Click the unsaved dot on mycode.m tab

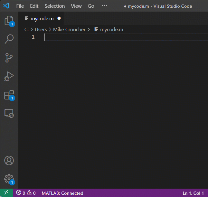(x=59, y=19)
